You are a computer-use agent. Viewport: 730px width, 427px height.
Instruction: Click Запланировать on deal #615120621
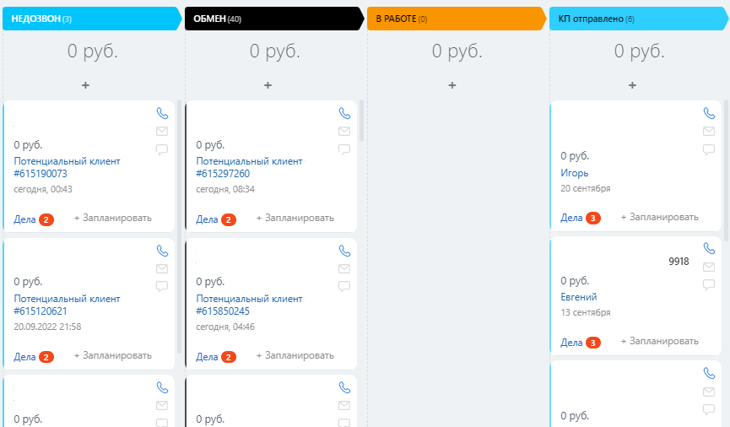tap(113, 355)
